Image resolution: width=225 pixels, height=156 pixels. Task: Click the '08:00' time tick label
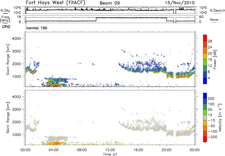(82, 150)
